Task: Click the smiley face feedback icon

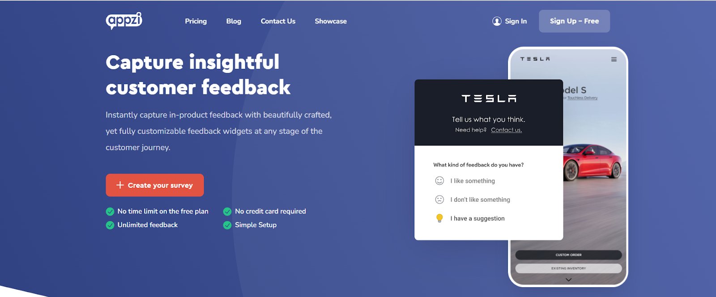Action: (439, 181)
